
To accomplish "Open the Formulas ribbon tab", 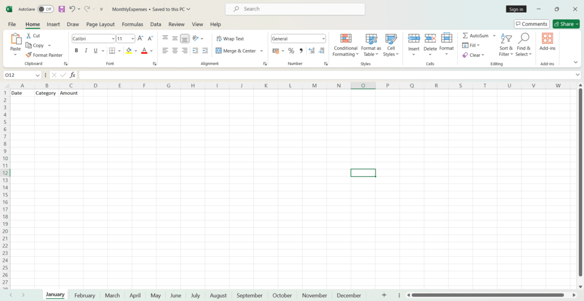I will click(x=133, y=24).
